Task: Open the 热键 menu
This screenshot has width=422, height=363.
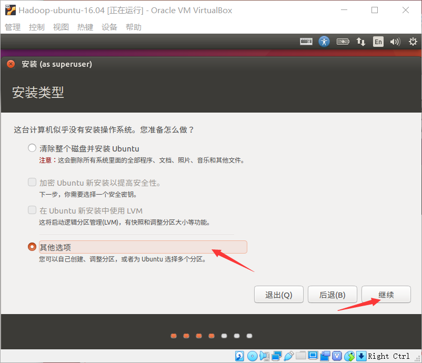Action: tap(85, 27)
